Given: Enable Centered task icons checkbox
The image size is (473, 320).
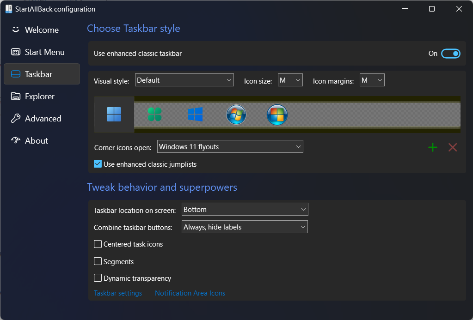Looking at the screenshot, I should tap(98, 244).
